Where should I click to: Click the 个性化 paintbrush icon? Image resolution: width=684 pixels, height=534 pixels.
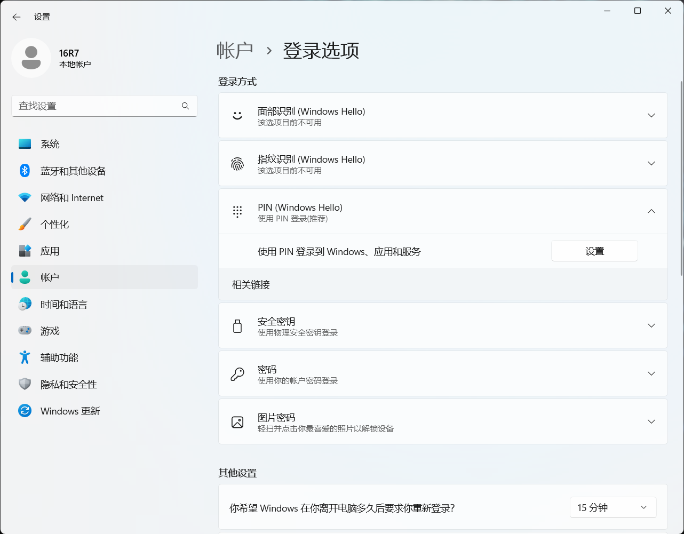(x=25, y=224)
